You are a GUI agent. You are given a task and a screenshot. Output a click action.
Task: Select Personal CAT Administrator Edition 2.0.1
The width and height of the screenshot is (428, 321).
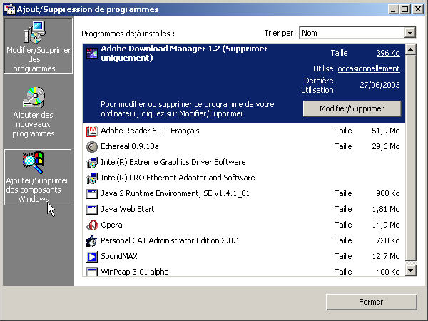(244, 241)
